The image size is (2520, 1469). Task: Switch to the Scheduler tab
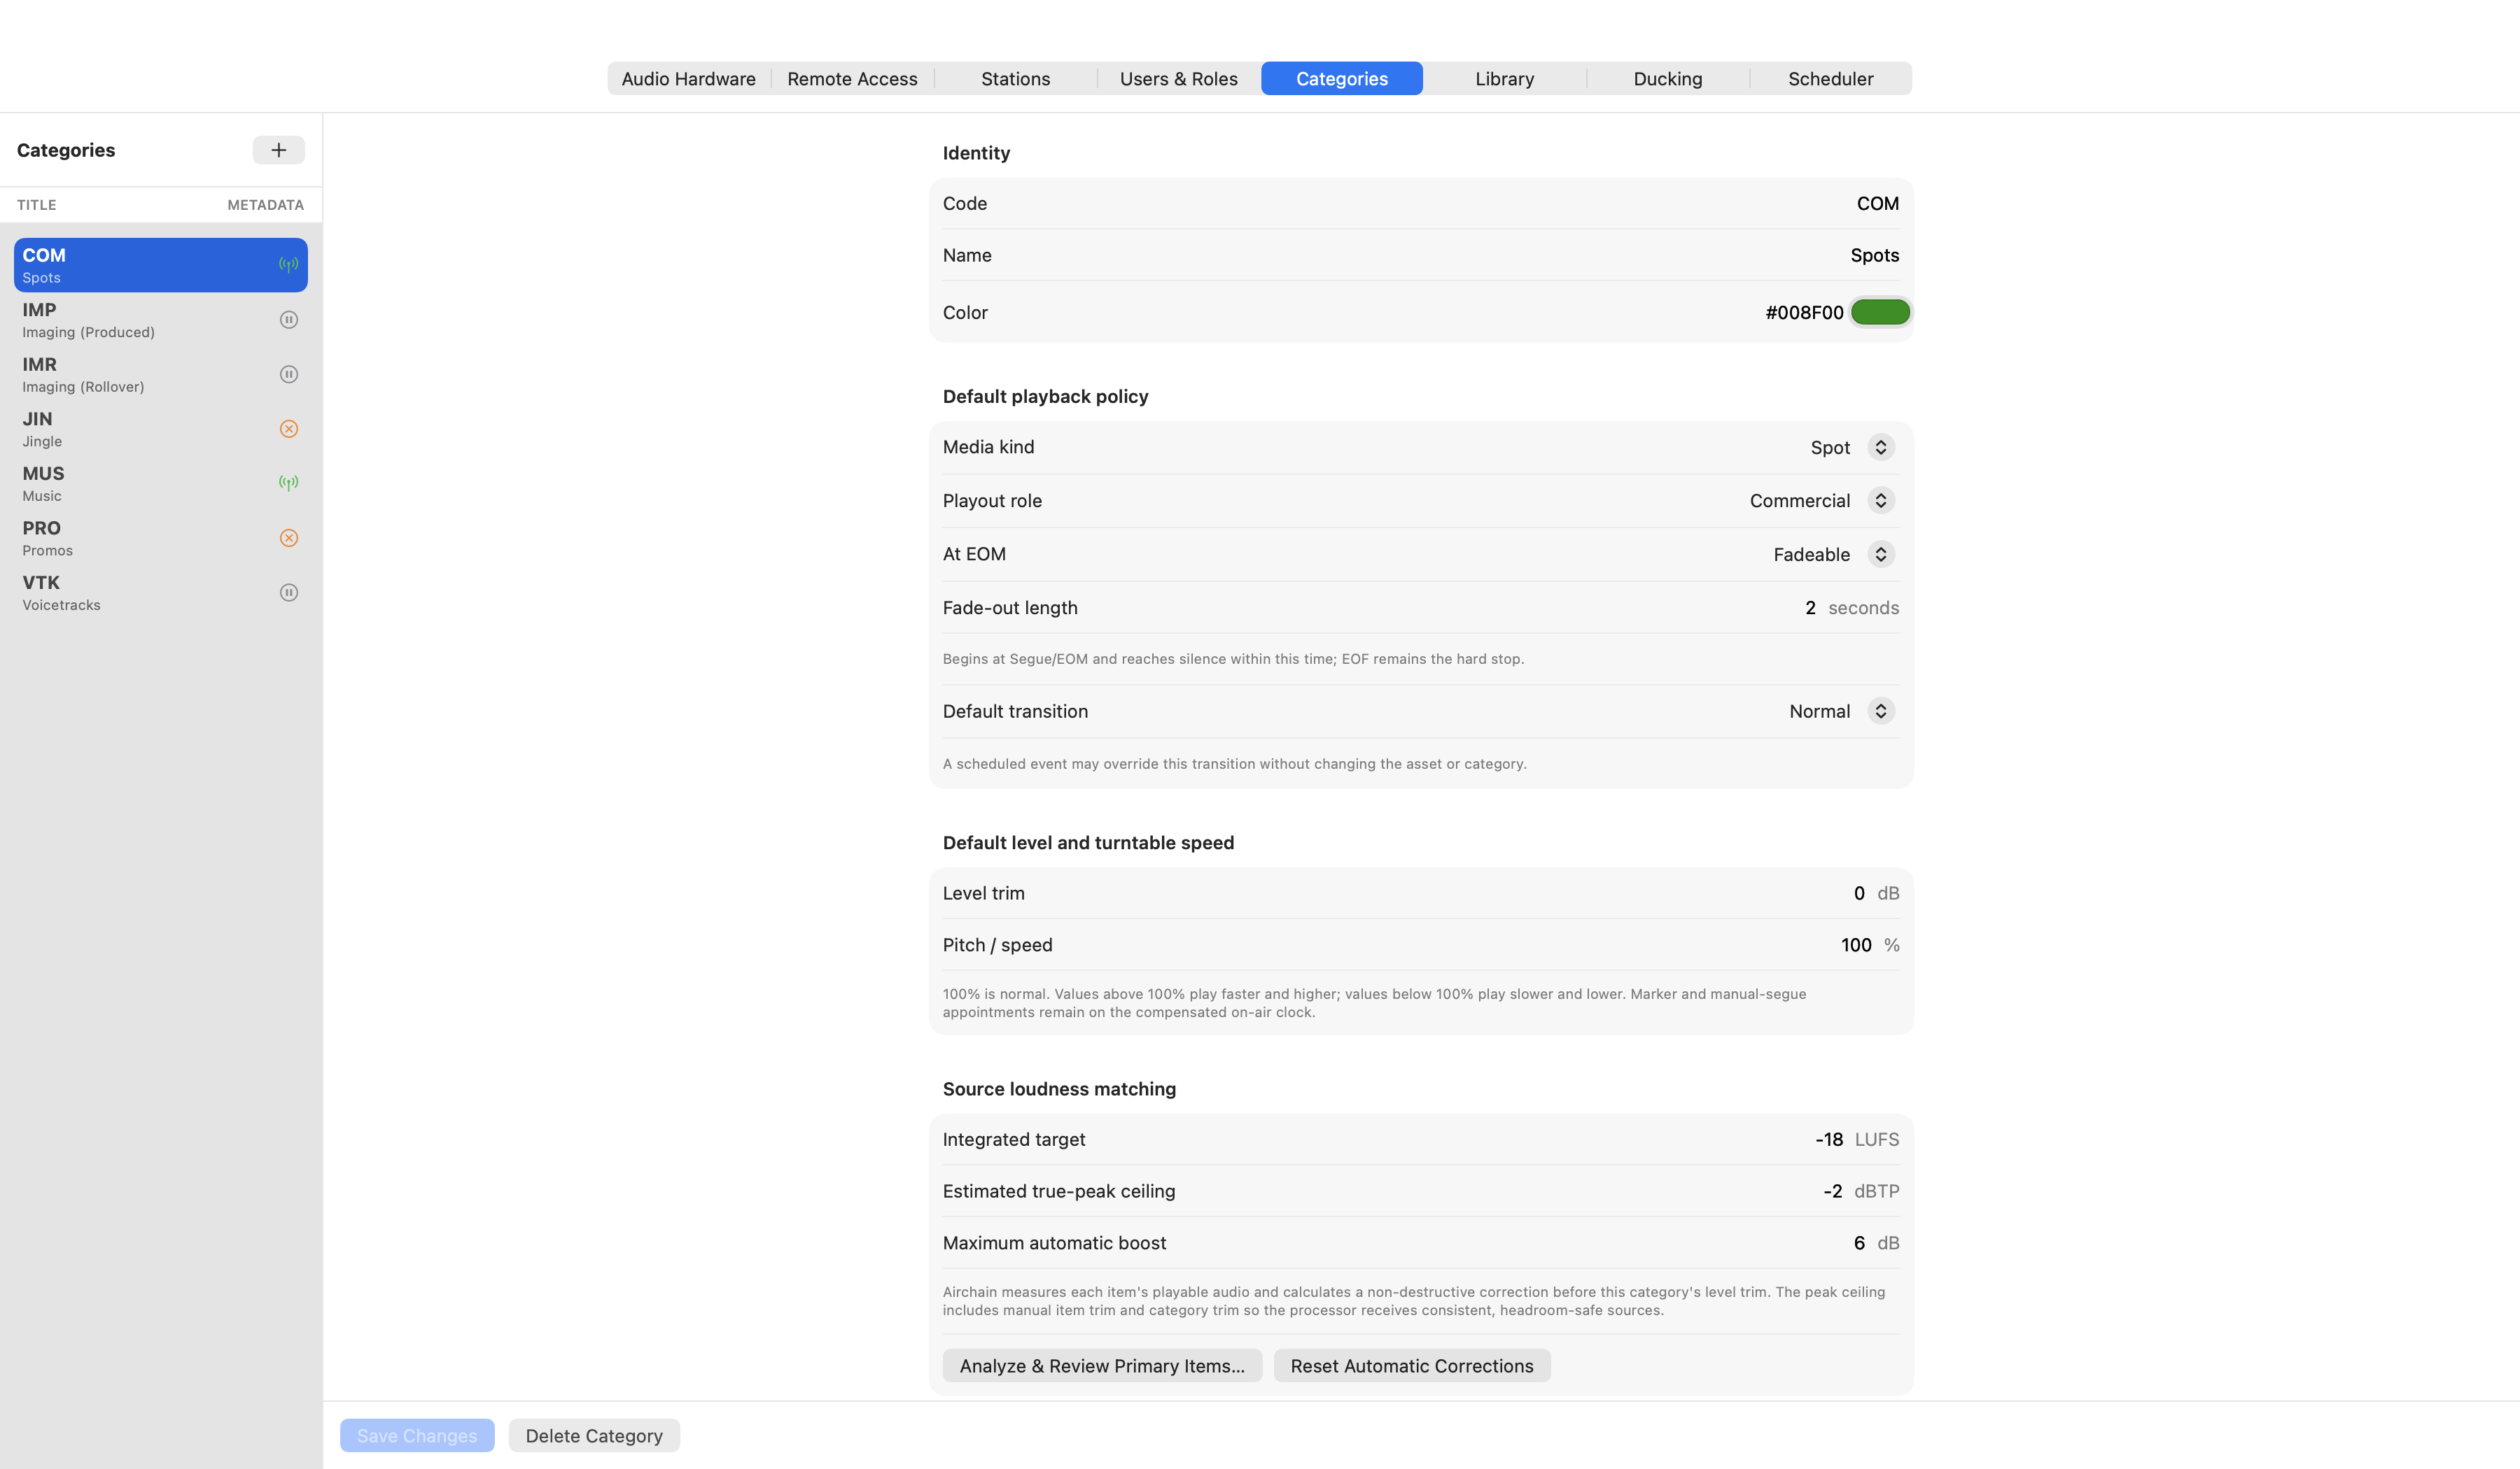coord(1830,78)
